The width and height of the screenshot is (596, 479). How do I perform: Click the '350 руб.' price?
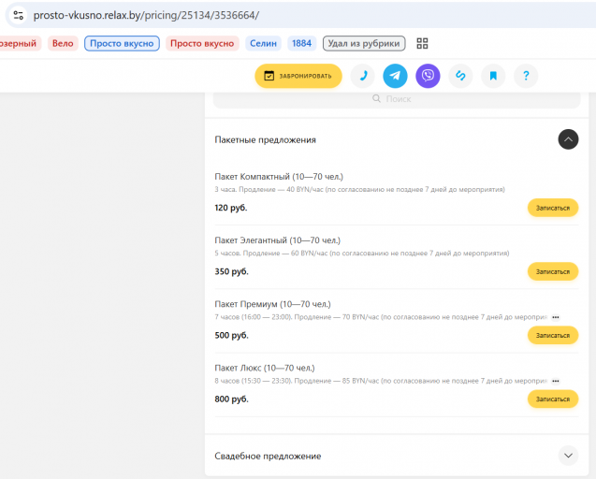pos(231,272)
